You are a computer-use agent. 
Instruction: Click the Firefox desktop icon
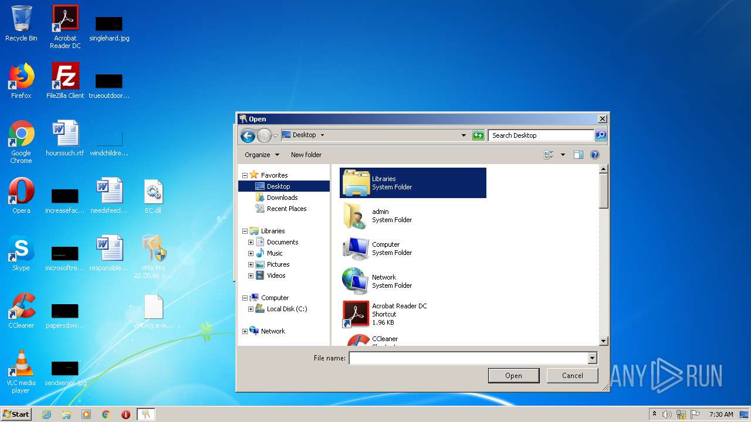point(21,81)
